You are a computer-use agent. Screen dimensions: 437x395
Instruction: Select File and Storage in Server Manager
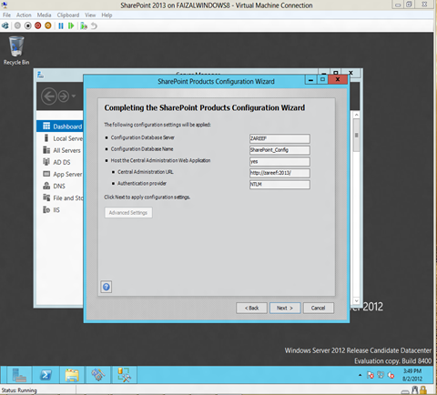[x=60, y=197]
